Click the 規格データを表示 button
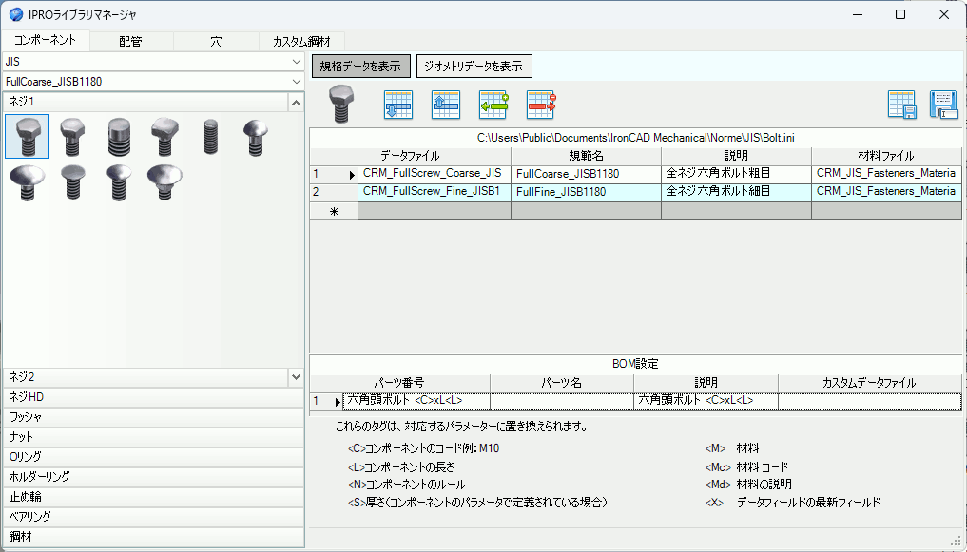This screenshot has width=967, height=552. (x=360, y=66)
